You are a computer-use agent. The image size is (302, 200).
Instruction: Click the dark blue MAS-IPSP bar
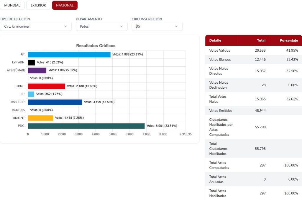click(x=55, y=102)
